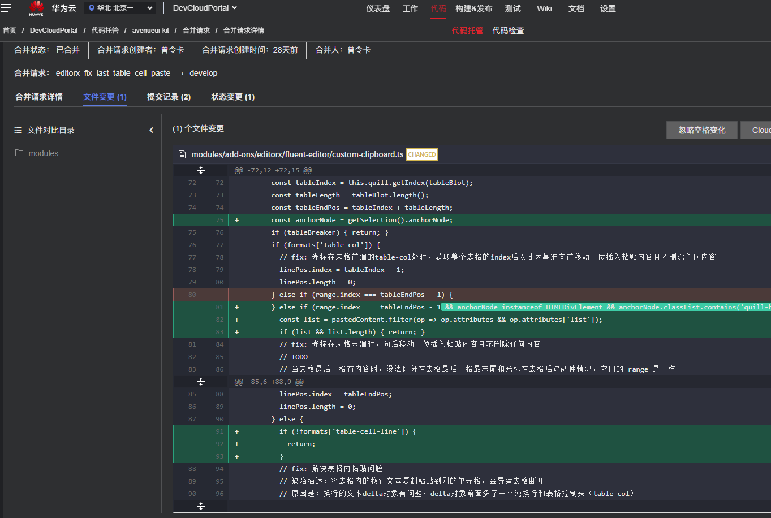Click new line number 81

(x=219, y=307)
